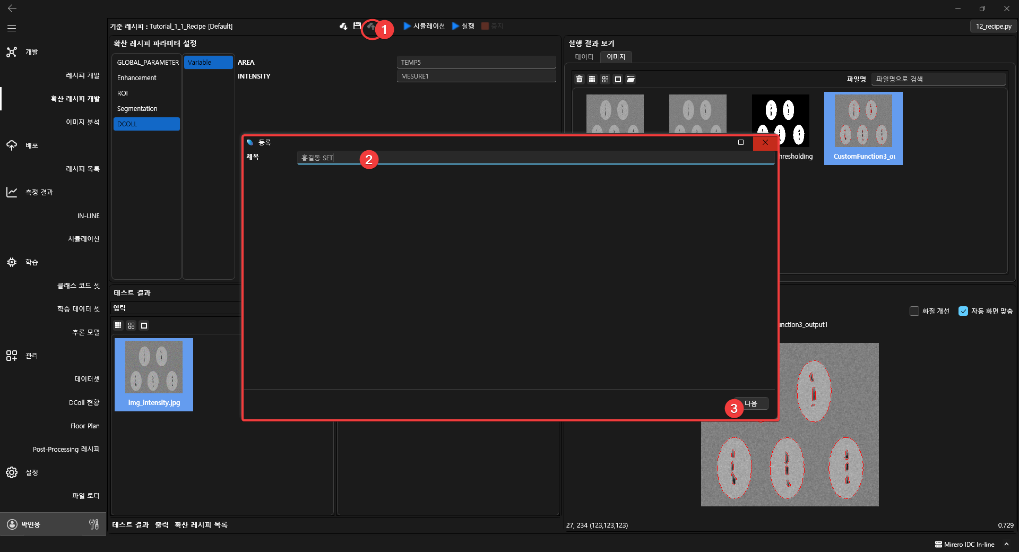Select the img_intensity.jpg thumbnail

click(154, 374)
